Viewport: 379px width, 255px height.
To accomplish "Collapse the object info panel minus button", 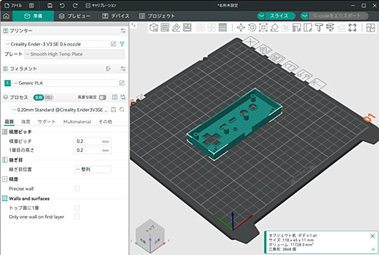I will (x=373, y=249).
